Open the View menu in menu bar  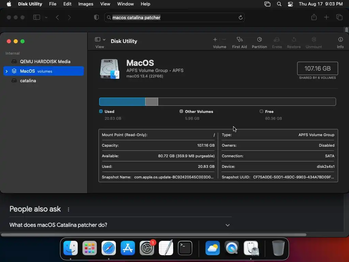pyautogui.click(x=105, y=4)
